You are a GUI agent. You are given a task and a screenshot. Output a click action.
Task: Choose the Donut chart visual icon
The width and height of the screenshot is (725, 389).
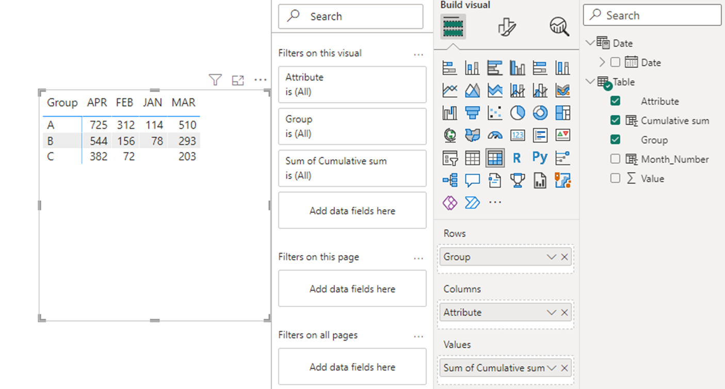[540, 112]
